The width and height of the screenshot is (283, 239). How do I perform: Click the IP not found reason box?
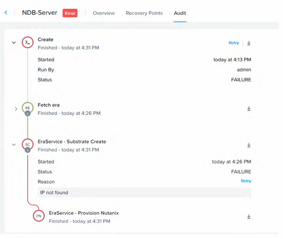pyautogui.click(x=144, y=192)
